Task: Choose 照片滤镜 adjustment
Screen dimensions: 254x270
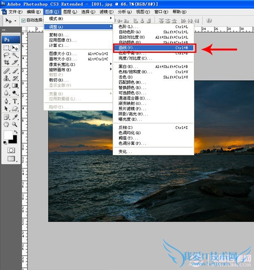Action: [x=153, y=109]
